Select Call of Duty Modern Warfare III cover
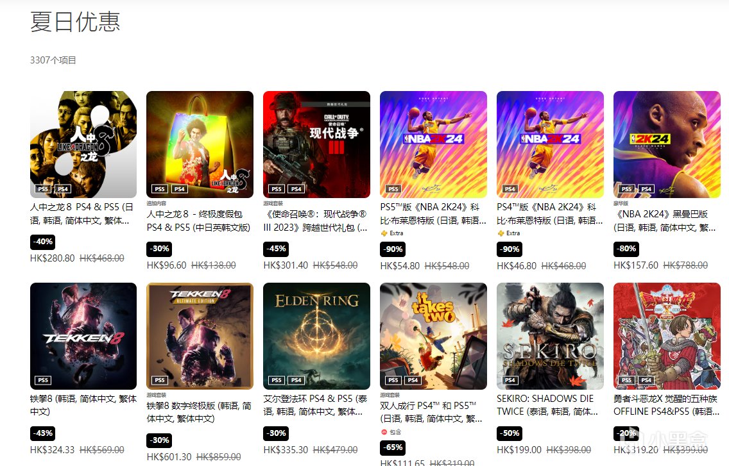This screenshot has width=729, height=466. (316, 144)
